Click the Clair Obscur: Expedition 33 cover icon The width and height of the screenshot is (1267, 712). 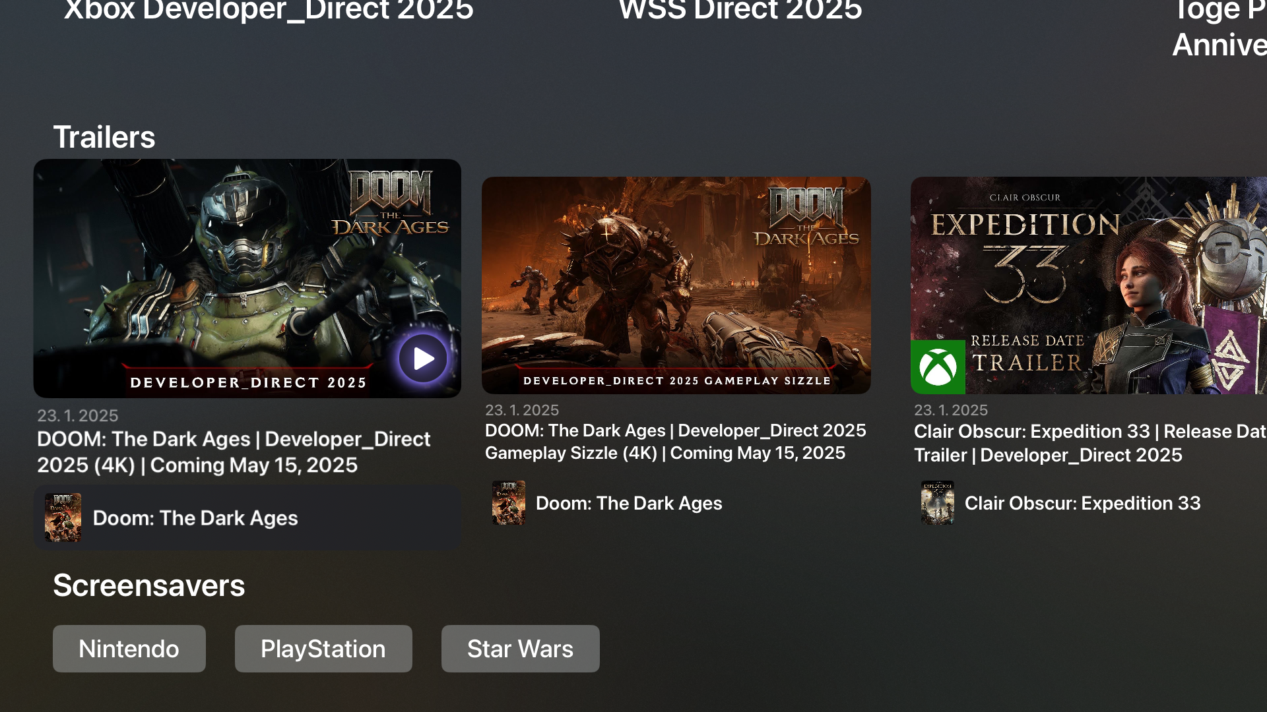tap(937, 503)
